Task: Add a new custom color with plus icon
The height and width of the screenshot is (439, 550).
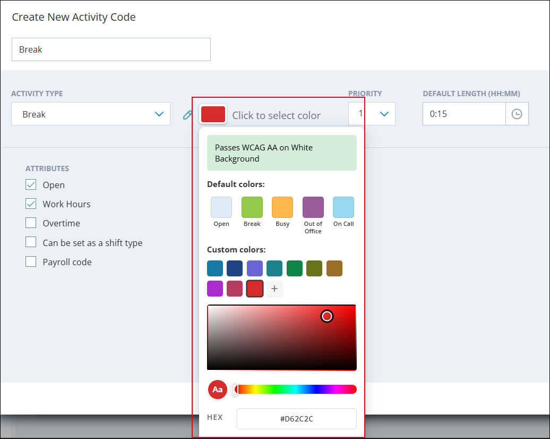Action: (274, 289)
